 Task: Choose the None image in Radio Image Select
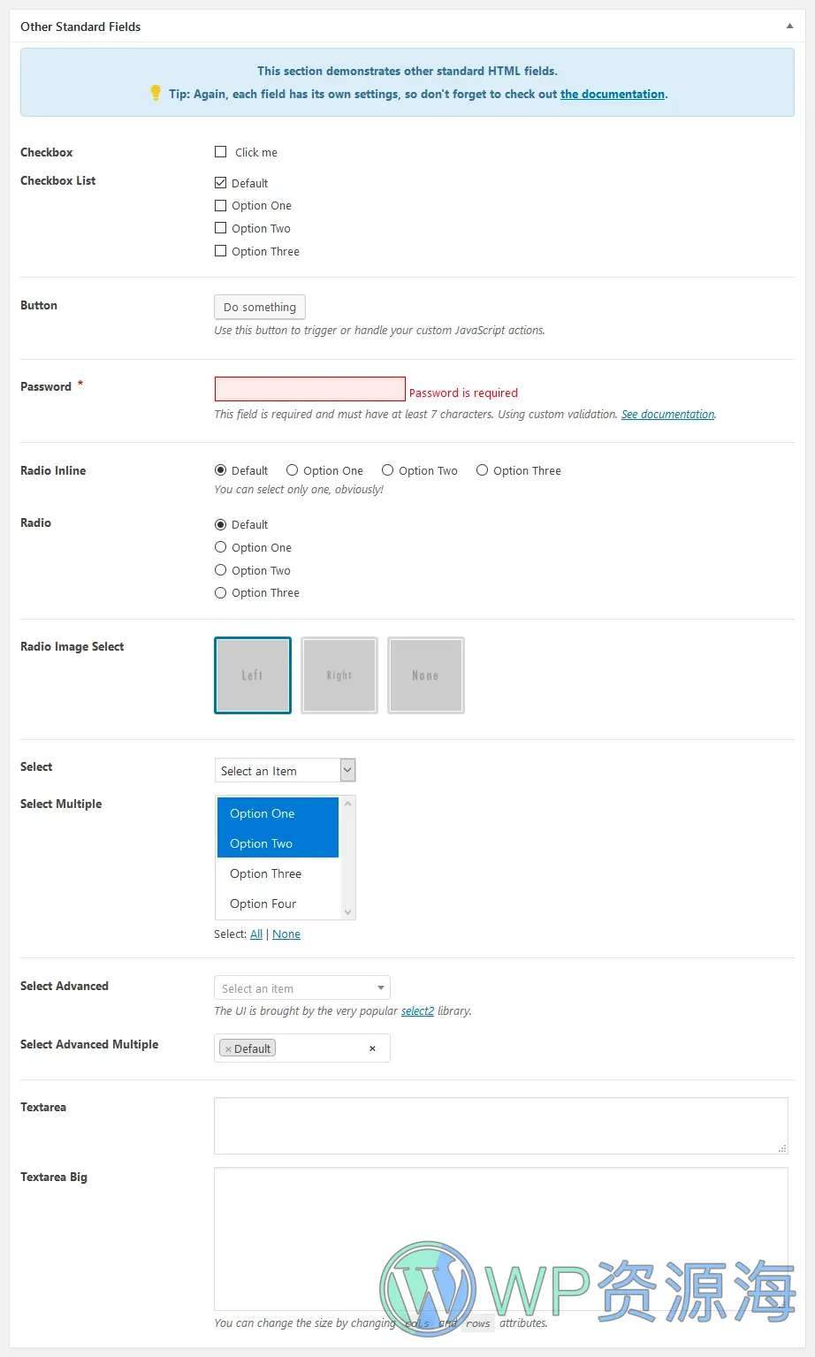(425, 675)
